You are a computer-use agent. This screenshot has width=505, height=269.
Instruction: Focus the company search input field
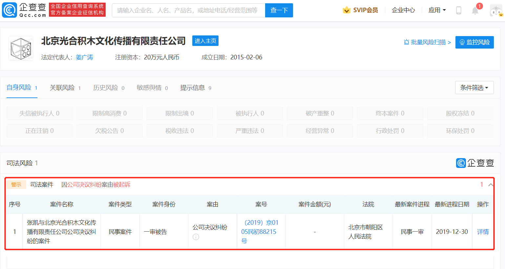(188, 10)
